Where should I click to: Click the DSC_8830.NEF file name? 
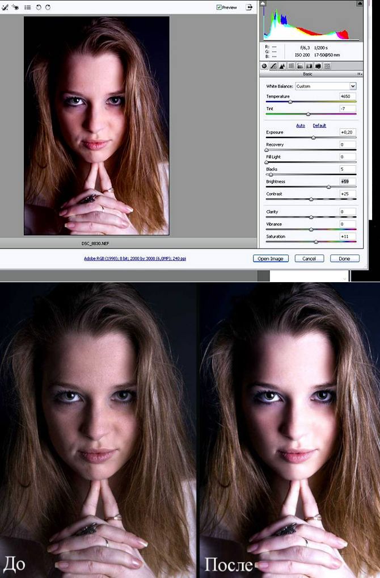[x=95, y=244]
